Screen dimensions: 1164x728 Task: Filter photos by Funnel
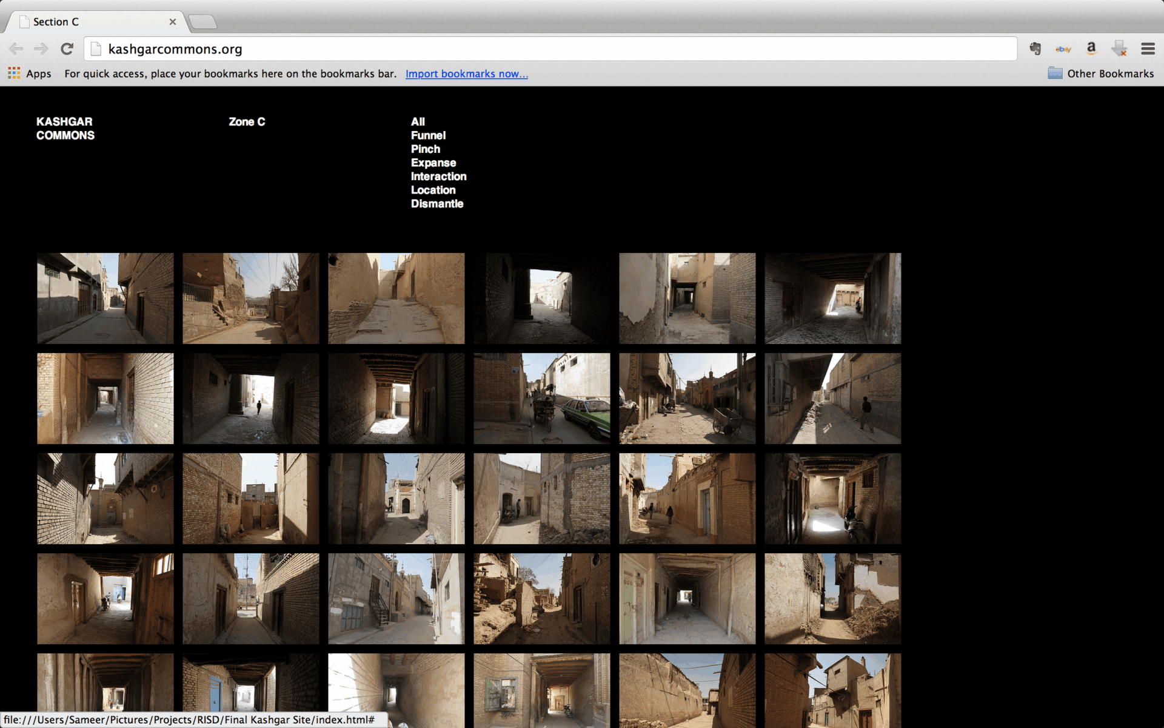[429, 135]
